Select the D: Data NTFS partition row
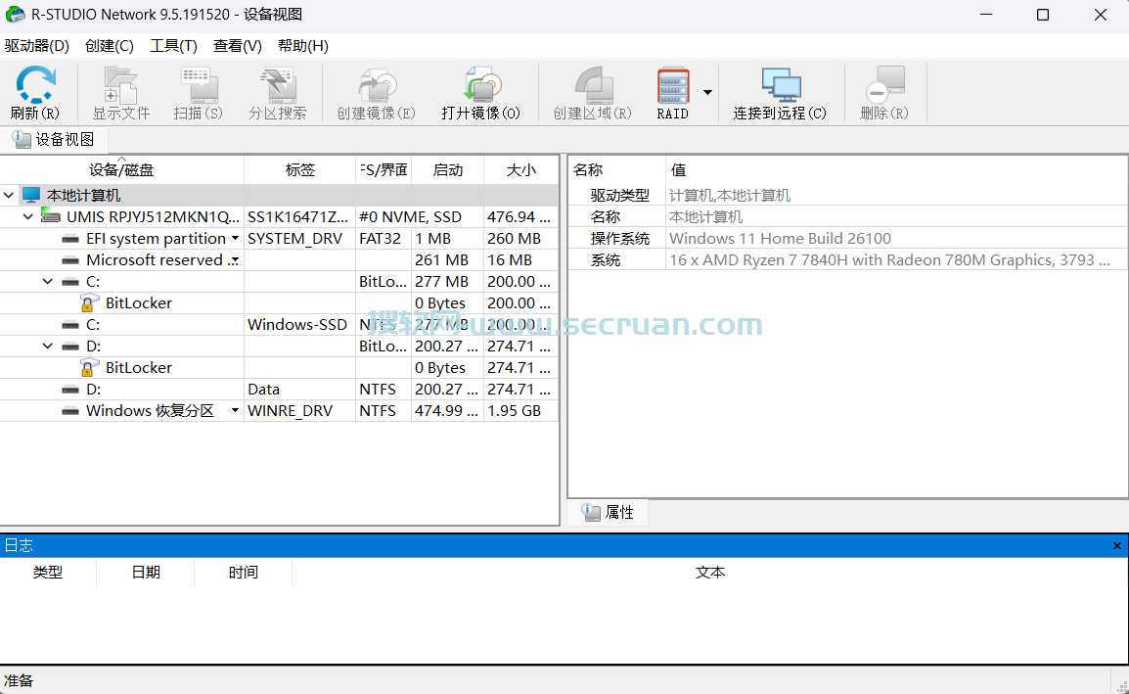 (x=279, y=390)
